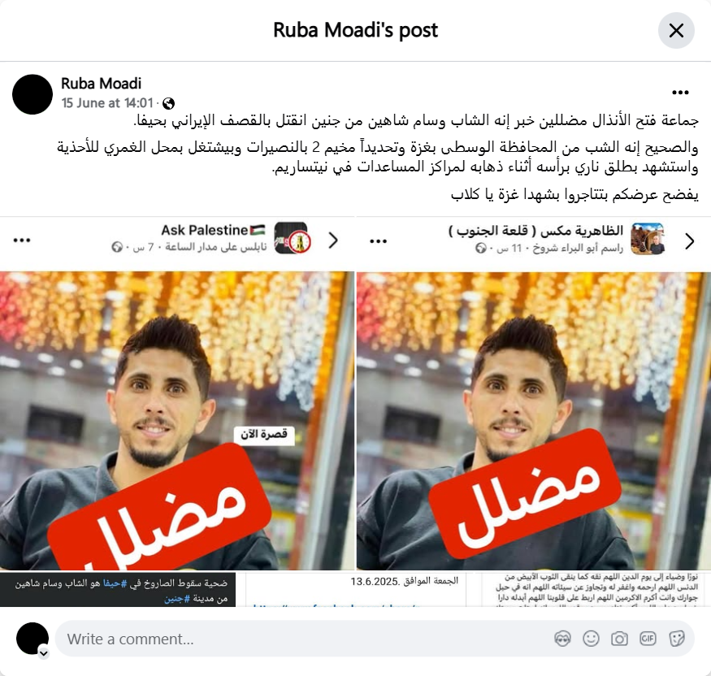This screenshot has width=711, height=676.
Task: Open the emoji picker in comment box
Action: [x=591, y=639]
